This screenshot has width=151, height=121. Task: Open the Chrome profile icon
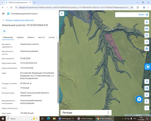144,8
